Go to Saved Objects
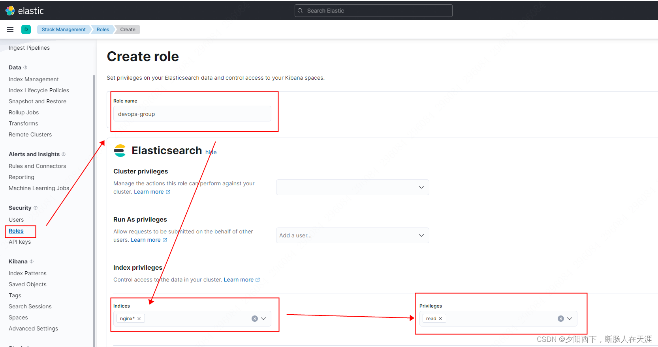 (28, 284)
